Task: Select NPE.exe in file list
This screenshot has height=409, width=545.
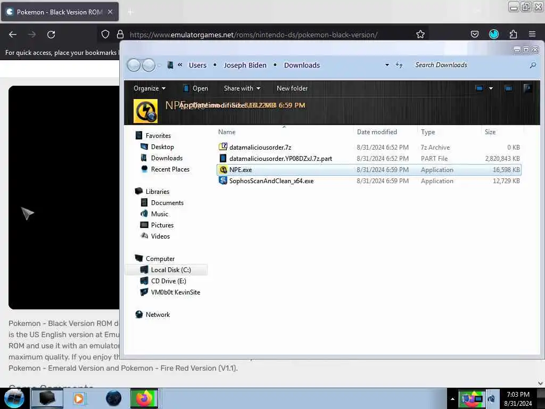Action: 368,170
